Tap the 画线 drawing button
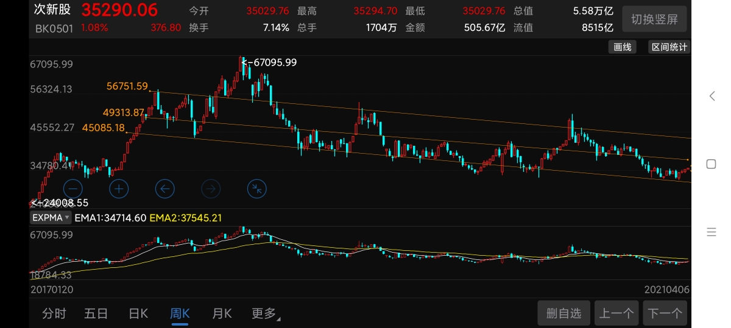The image size is (731, 328). pyautogui.click(x=622, y=47)
